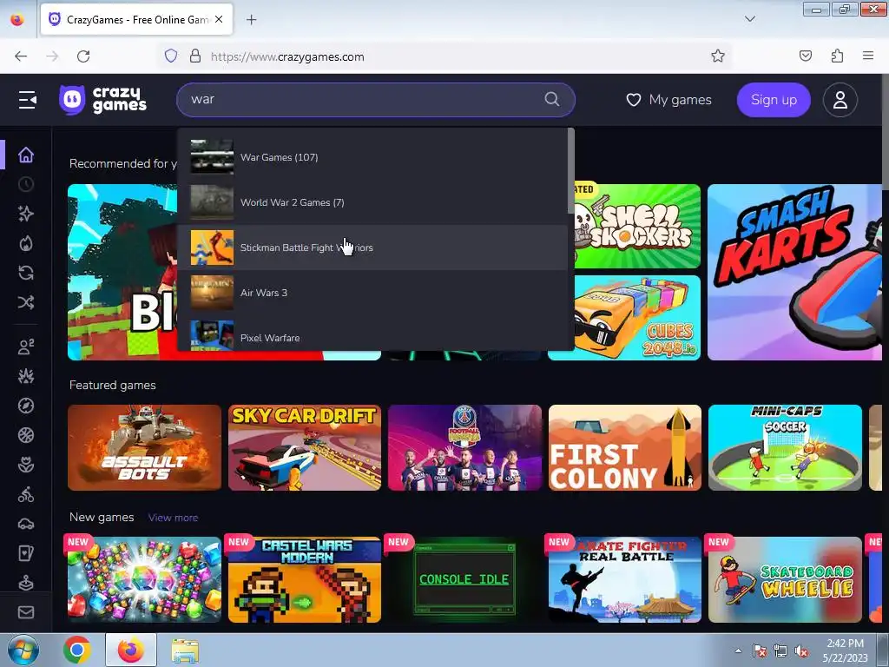Open the user profile icon

840,100
